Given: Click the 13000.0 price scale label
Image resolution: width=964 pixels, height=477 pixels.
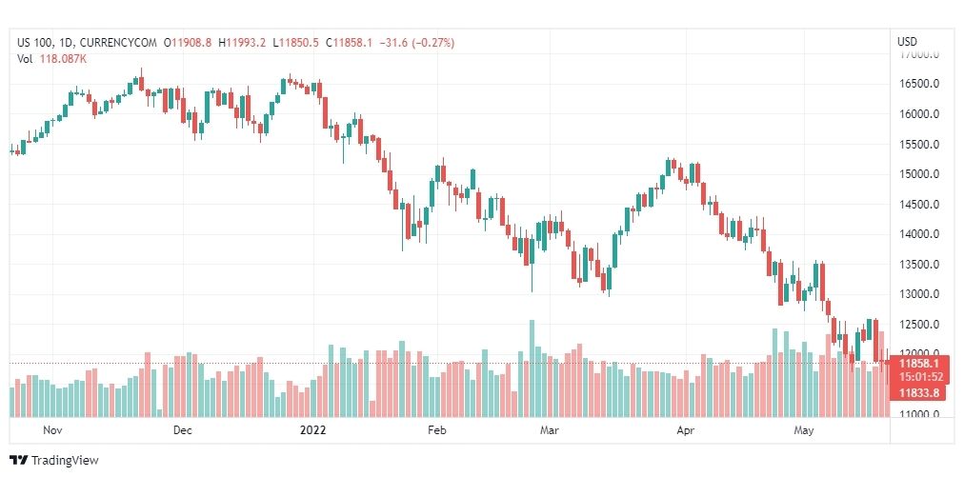Looking at the screenshot, I should [x=919, y=294].
